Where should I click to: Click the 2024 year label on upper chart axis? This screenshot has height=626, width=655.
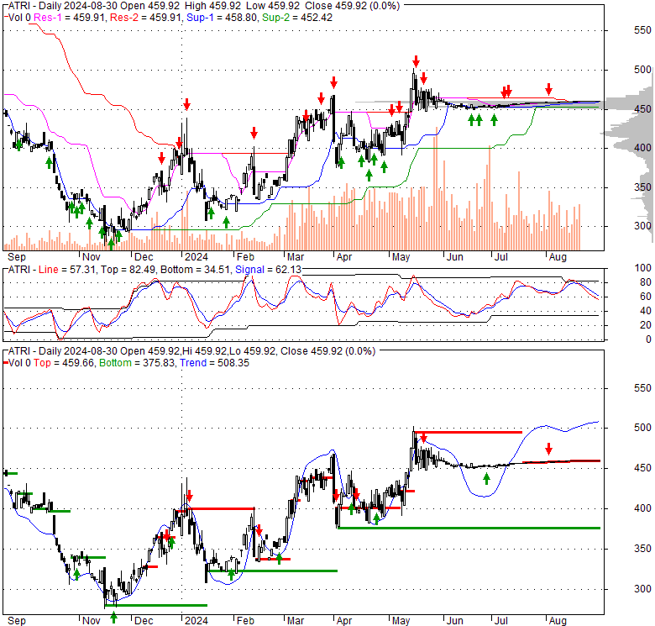(196, 257)
